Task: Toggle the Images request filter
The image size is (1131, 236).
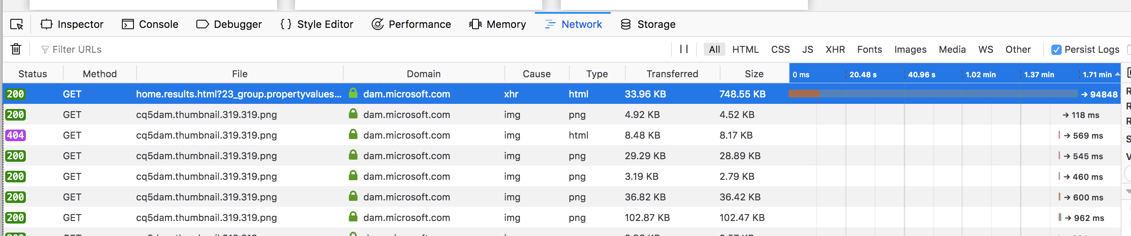Action: point(910,49)
